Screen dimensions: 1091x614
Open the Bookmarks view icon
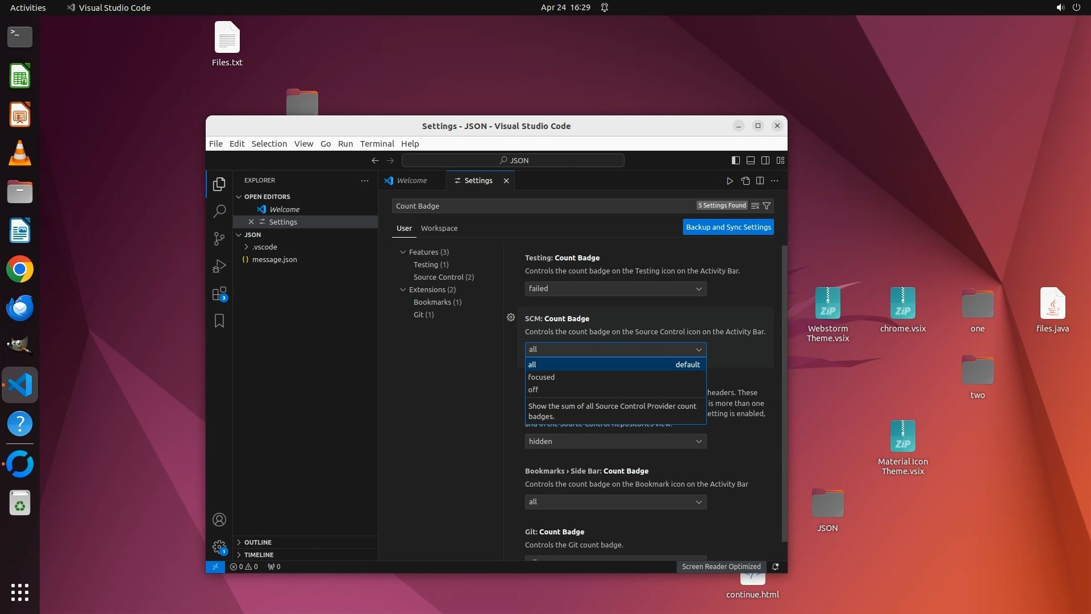(219, 321)
